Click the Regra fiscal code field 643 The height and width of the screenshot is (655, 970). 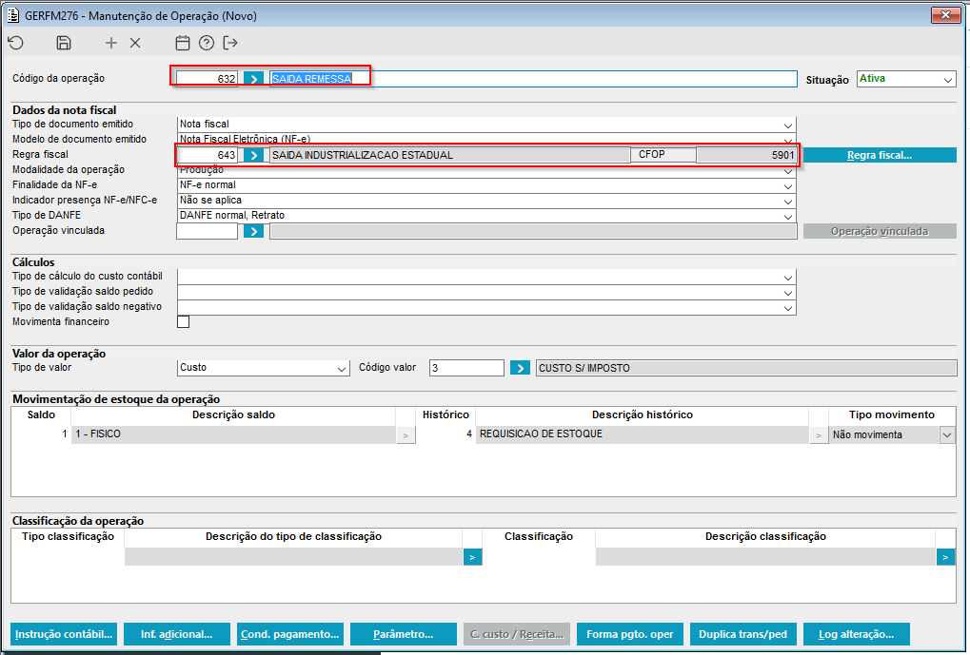208,155
